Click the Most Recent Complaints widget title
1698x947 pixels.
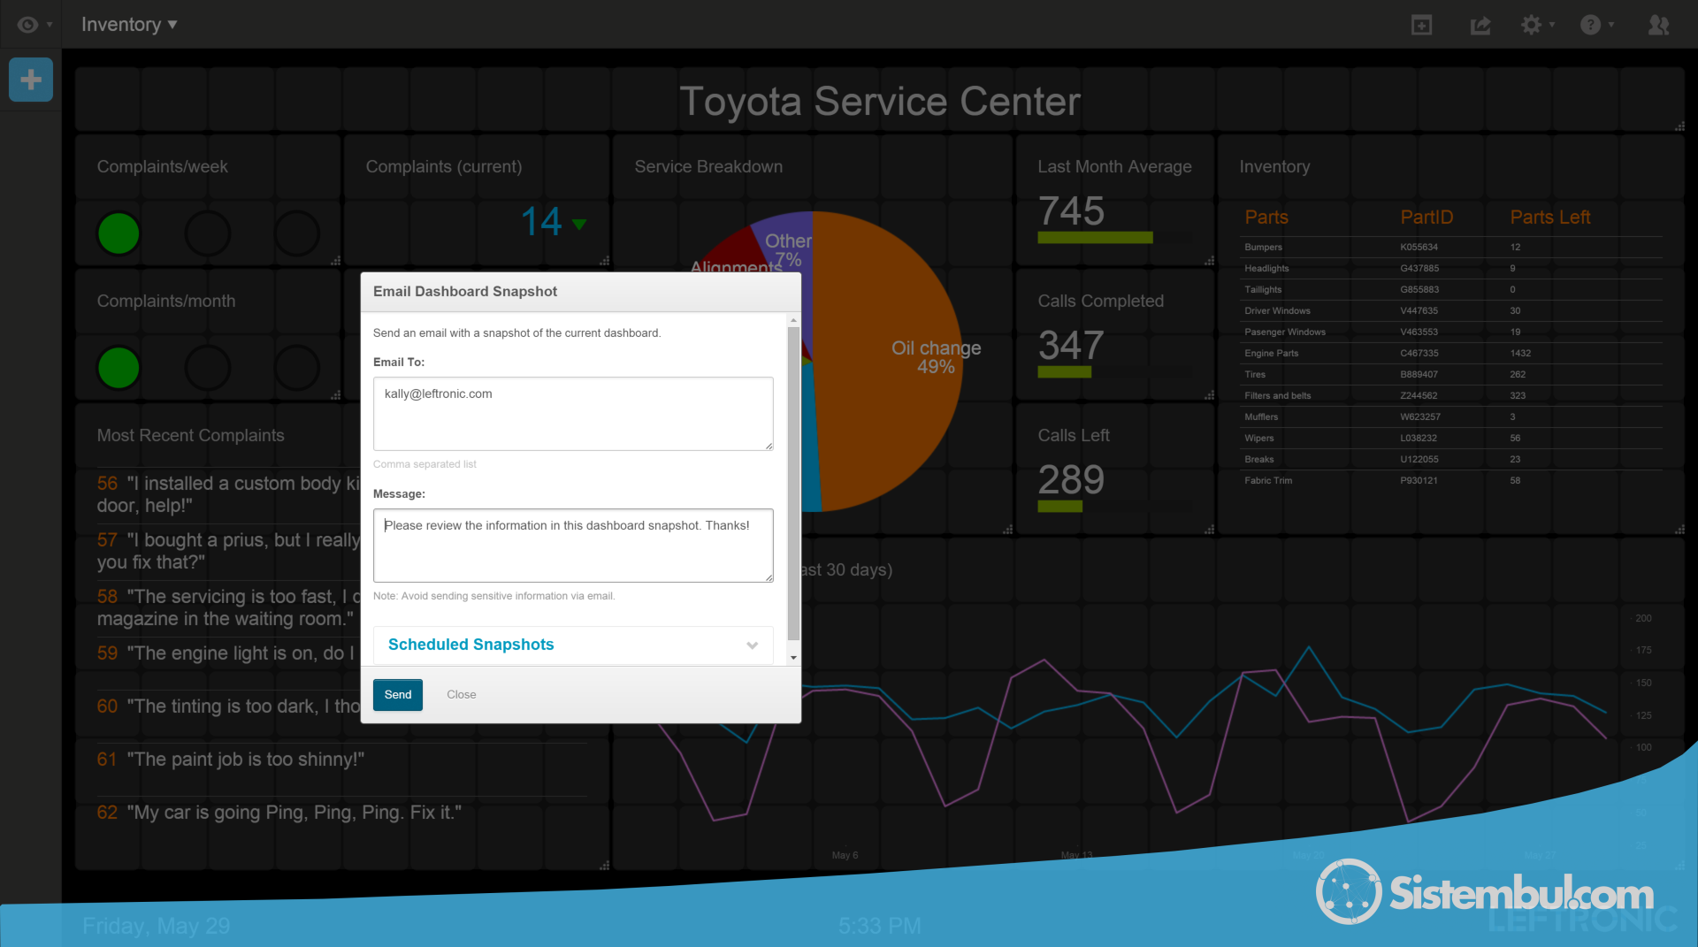pyautogui.click(x=191, y=436)
